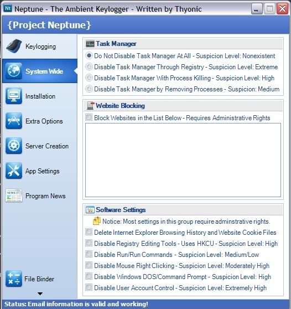Click the File Binder calculator icon

pyautogui.click(x=14, y=279)
